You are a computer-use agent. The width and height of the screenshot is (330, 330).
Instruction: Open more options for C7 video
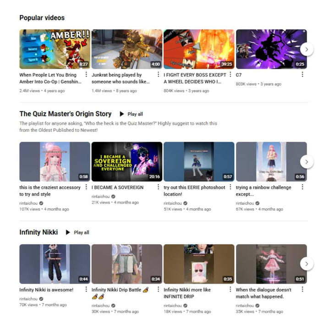tap(302, 75)
